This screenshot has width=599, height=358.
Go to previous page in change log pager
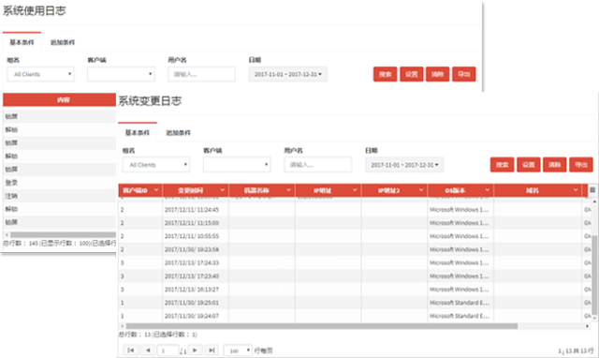[148, 350]
